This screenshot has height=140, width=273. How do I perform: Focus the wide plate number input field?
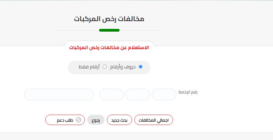[x=59, y=95]
